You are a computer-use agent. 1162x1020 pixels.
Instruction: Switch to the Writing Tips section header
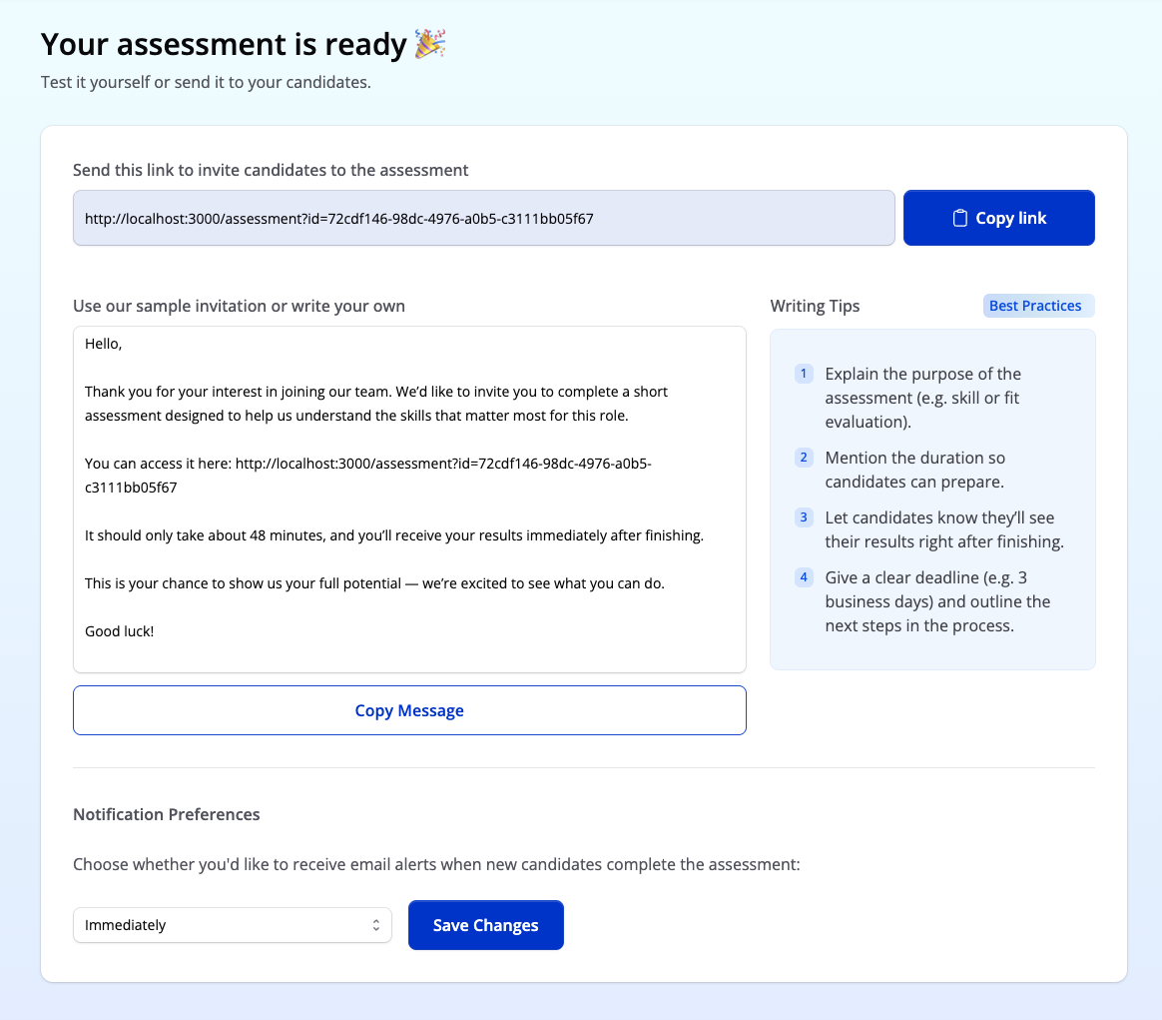815,306
